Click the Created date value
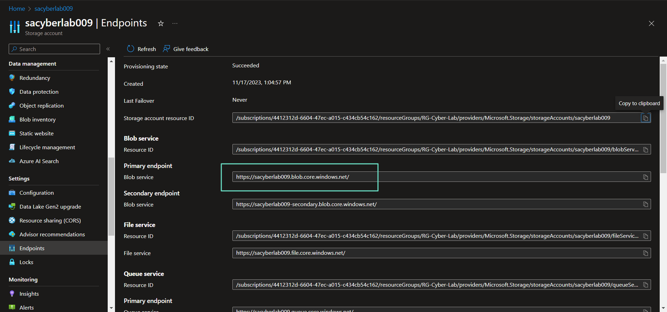667x312 pixels. coord(262,83)
